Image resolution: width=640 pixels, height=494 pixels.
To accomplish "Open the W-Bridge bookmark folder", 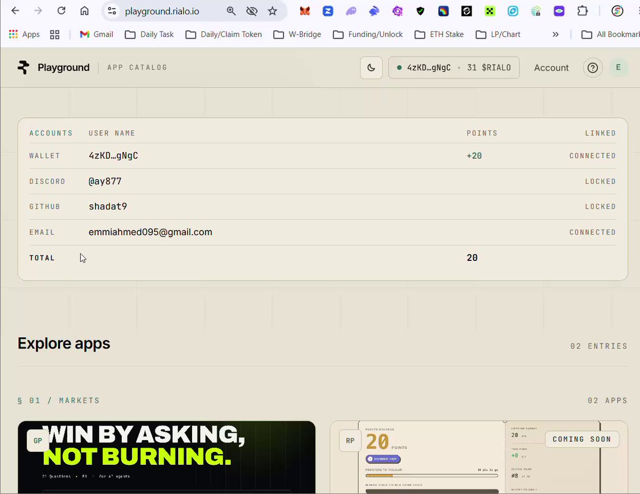I will tap(297, 35).
